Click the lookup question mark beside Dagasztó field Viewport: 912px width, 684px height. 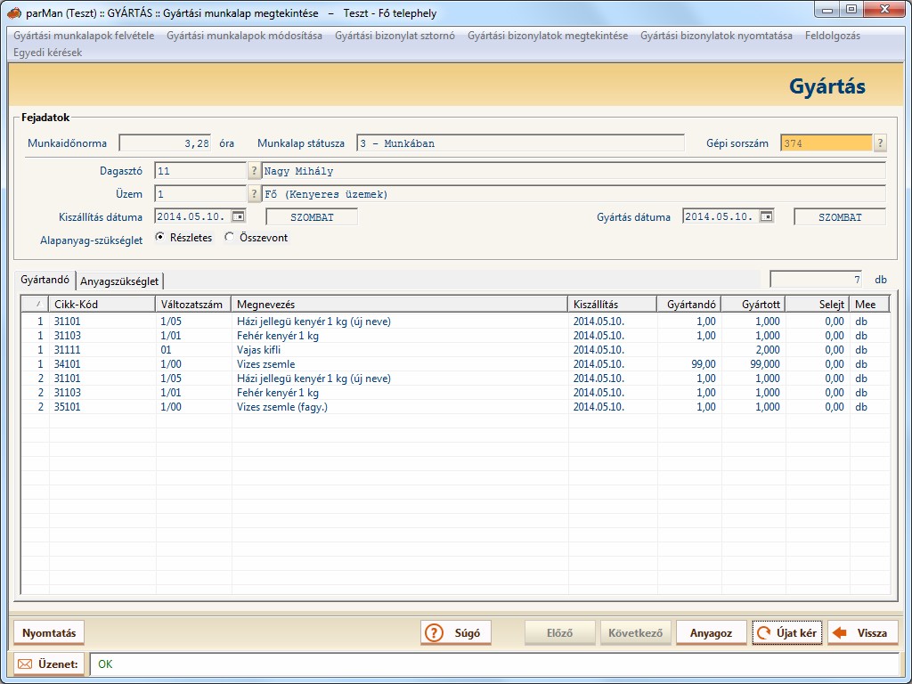[254, 171]
